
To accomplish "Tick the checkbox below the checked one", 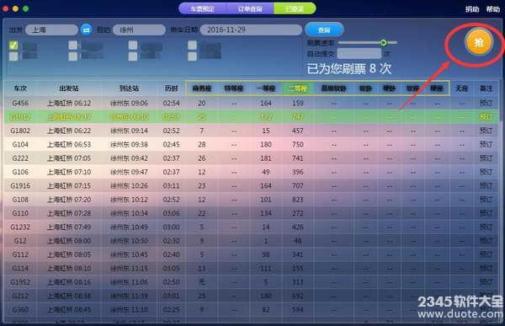I will coord(13,56).
